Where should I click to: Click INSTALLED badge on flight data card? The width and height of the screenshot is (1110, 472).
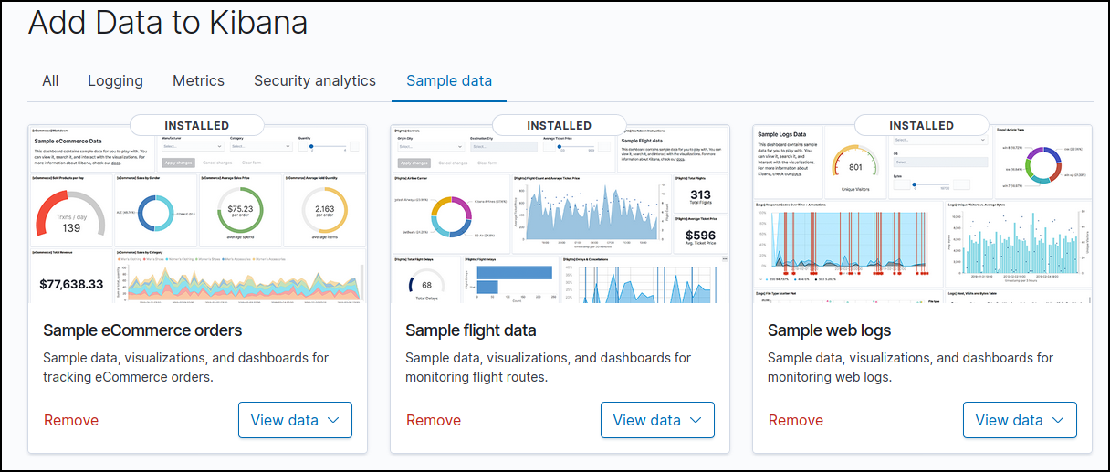(x=560, y=125)
